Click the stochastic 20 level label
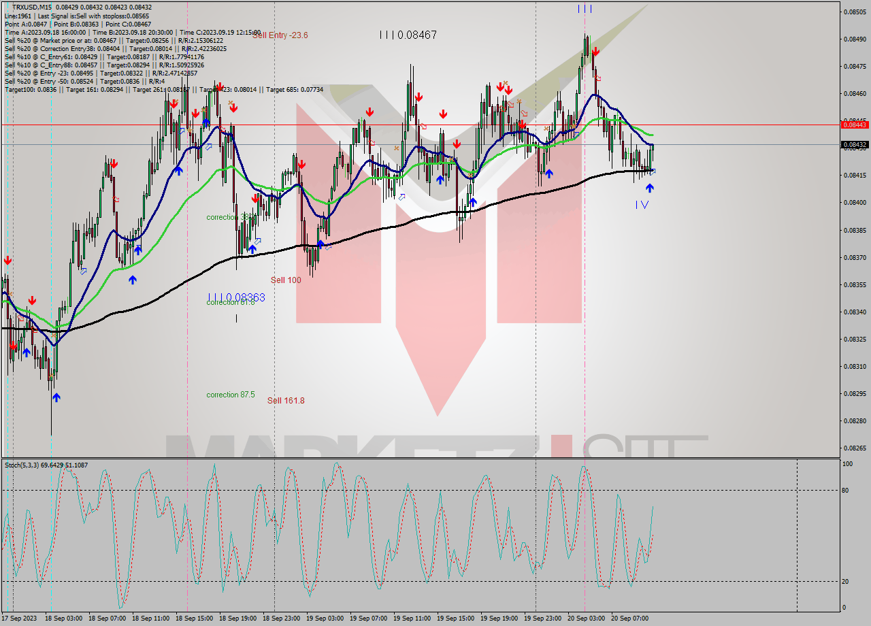 [847, 581]
